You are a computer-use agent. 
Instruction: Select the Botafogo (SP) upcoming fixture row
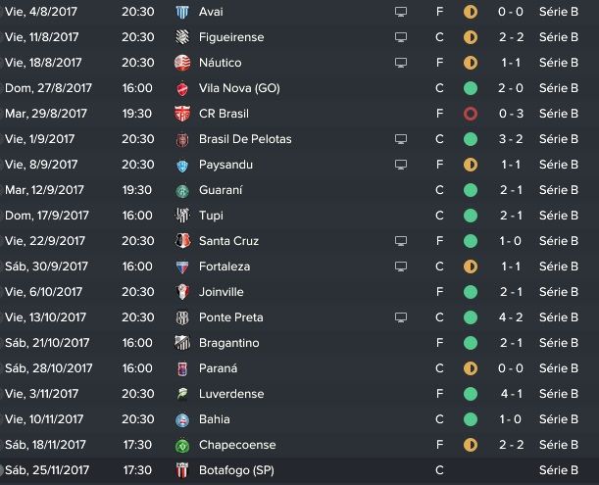pyautogui.click(x=300, y=470)
